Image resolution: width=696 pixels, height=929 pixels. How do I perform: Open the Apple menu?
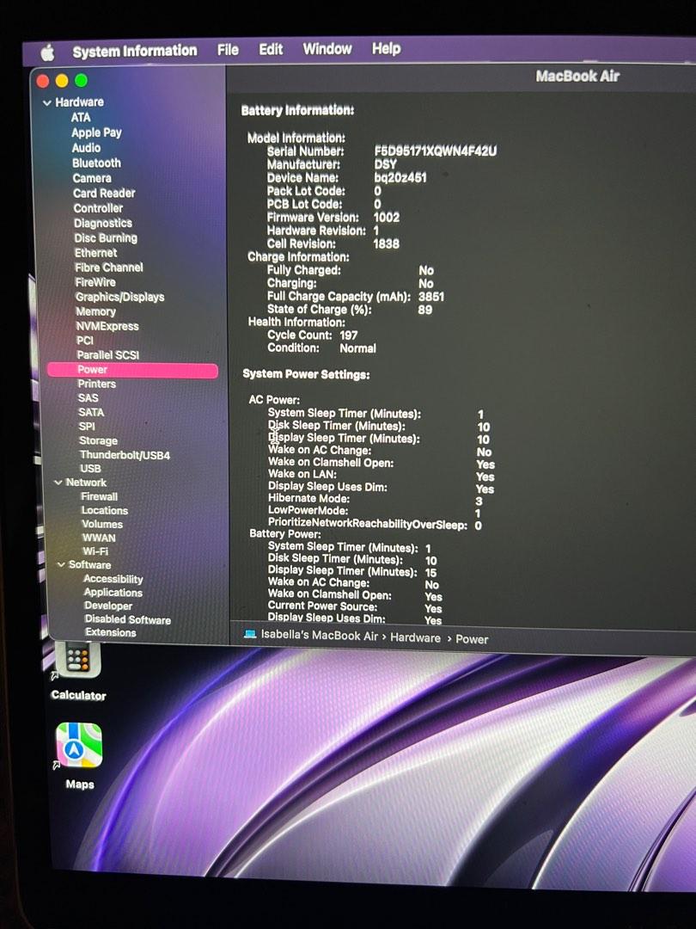click(48, 52)
